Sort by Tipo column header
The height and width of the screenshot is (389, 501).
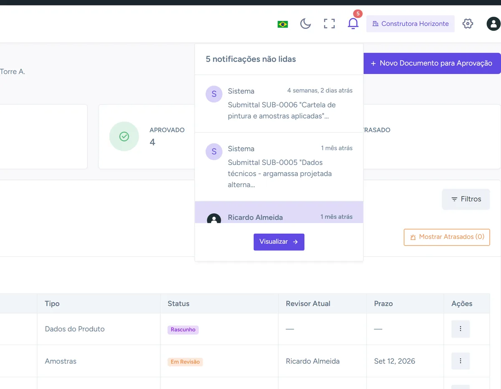tap(99, 303)
